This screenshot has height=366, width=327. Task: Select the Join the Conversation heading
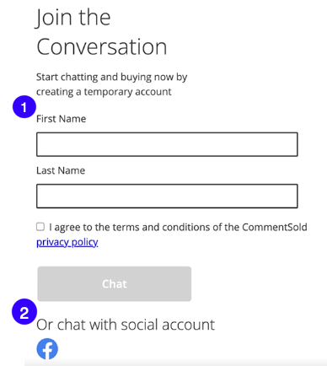pos(101,31)
